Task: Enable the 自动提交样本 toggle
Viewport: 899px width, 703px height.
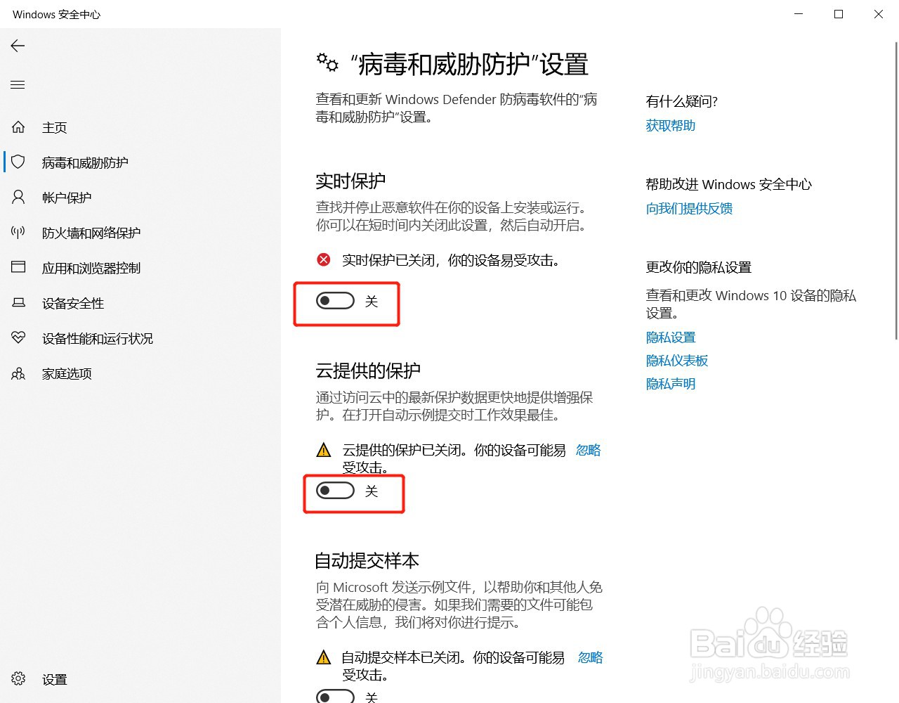Action: (x=335, y=697)
